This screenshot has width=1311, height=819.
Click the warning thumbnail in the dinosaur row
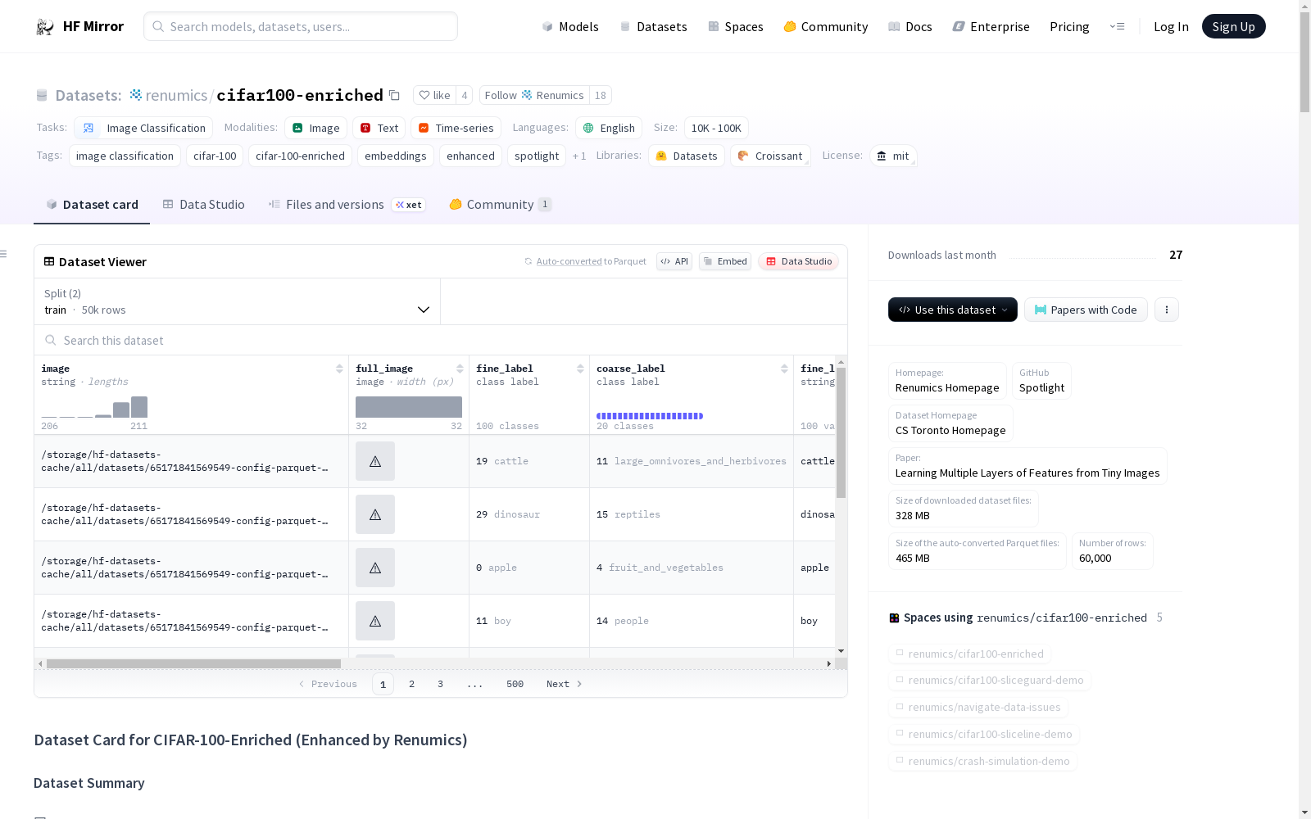375,514
